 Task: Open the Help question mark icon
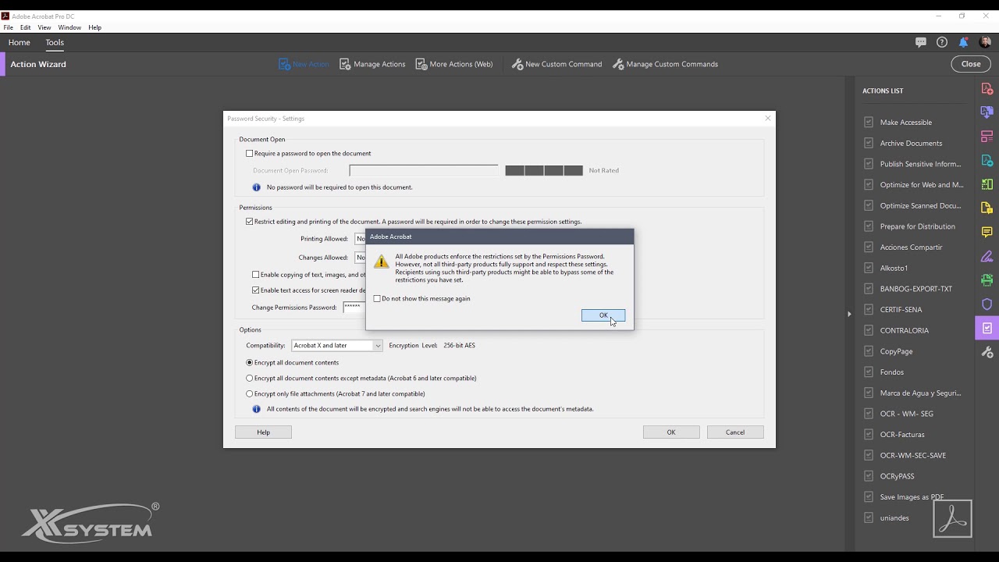(942, 42)
